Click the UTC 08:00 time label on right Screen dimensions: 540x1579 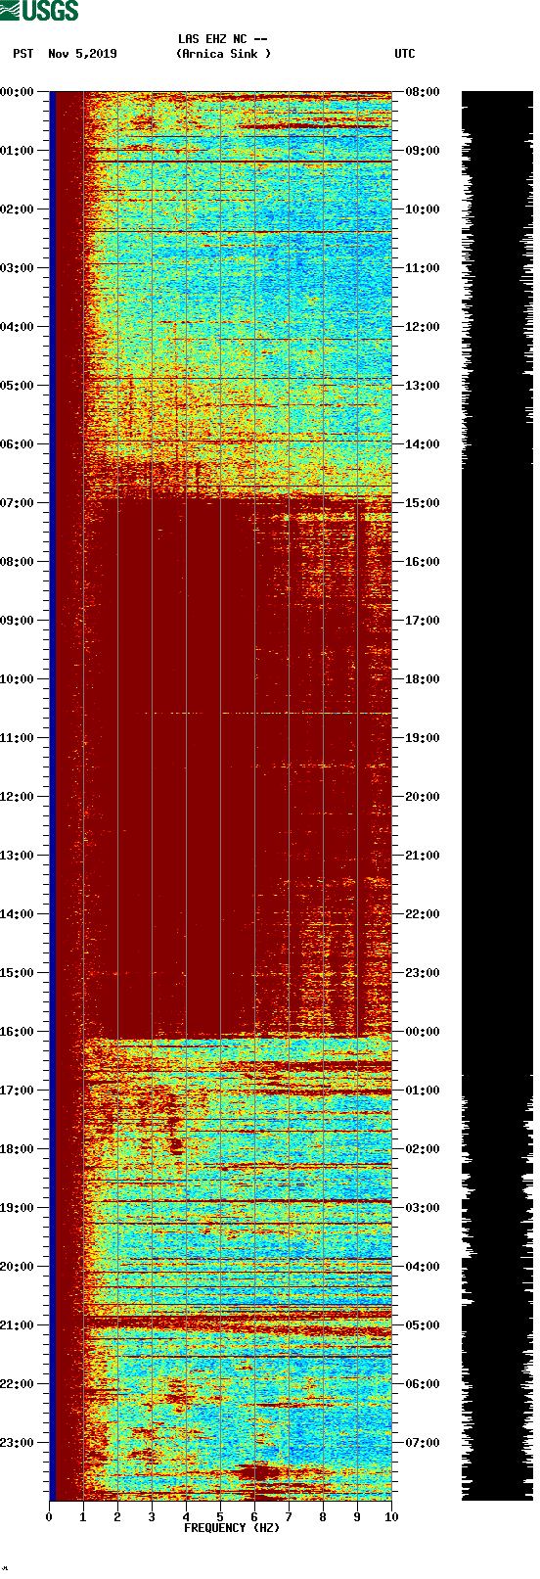pos(423,92)
